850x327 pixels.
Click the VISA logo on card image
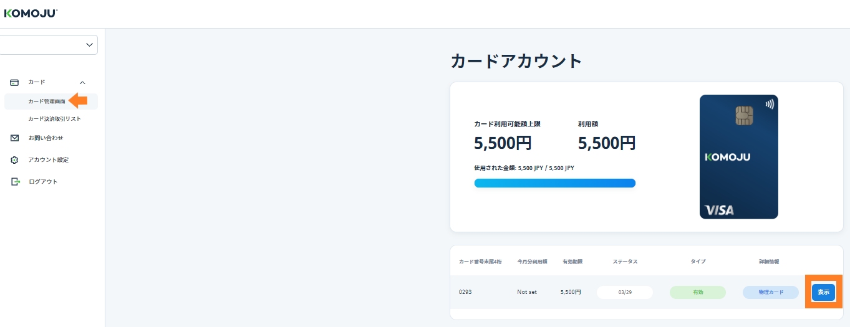click(x=719, y=210)
